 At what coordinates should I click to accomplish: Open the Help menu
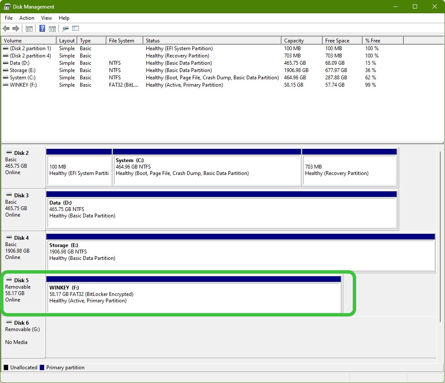[64, 18]
